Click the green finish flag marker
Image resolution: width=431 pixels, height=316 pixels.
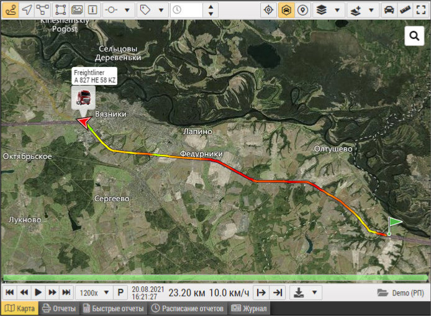coord(394,226)
